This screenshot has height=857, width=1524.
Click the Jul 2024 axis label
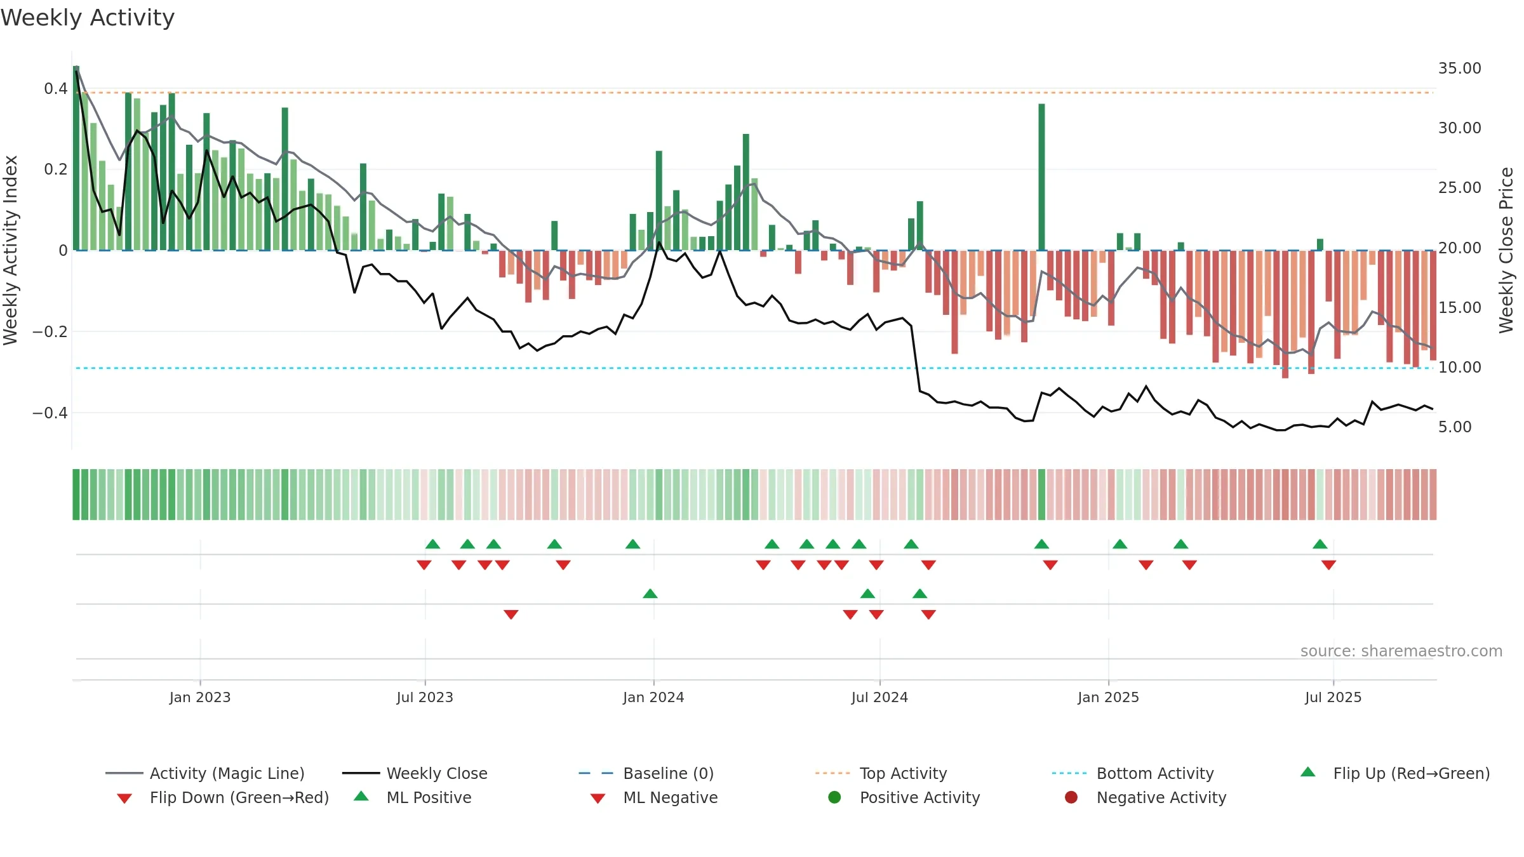(879, 697)
